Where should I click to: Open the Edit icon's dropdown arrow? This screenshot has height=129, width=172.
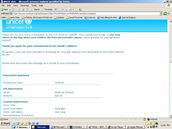click(x=73, y=9)
